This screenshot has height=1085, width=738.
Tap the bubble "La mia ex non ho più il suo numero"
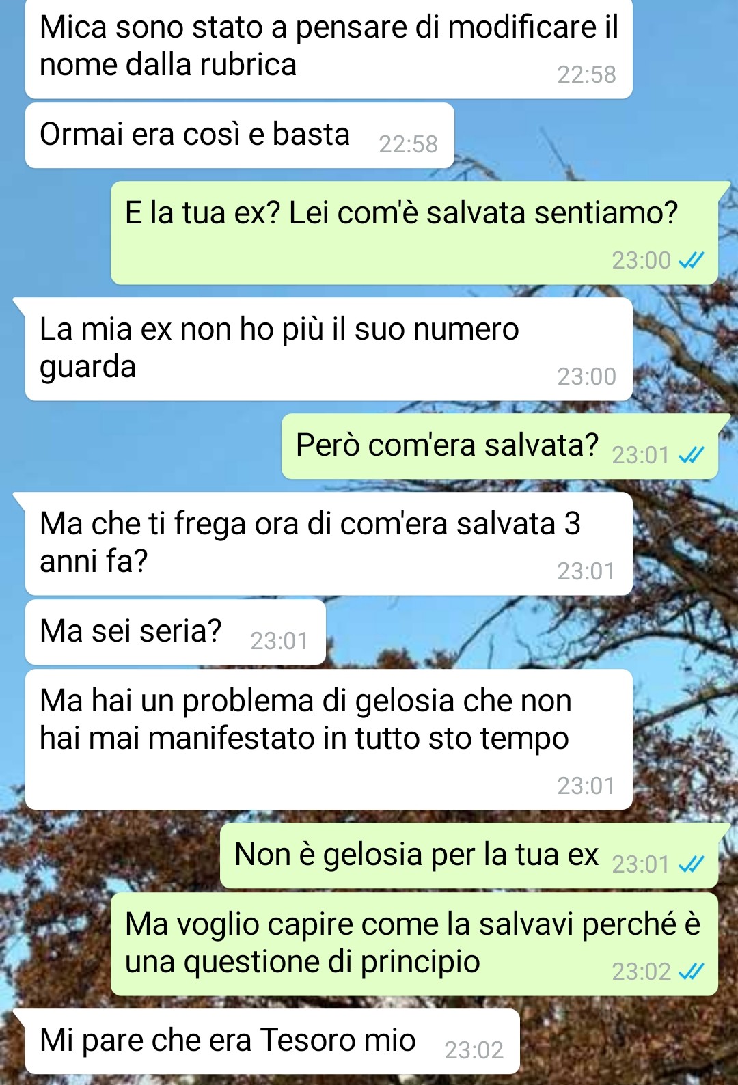(329, 349)
